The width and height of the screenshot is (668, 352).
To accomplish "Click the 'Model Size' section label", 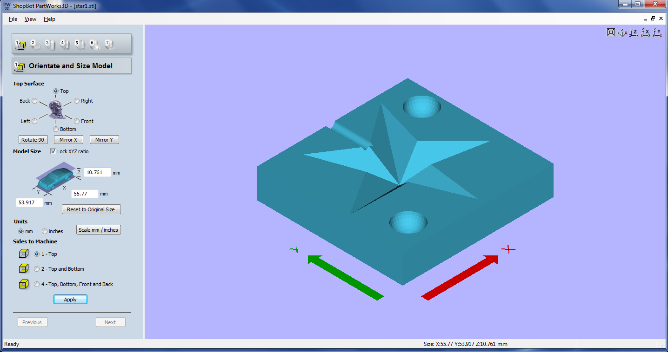I will (x=27, y=151).
